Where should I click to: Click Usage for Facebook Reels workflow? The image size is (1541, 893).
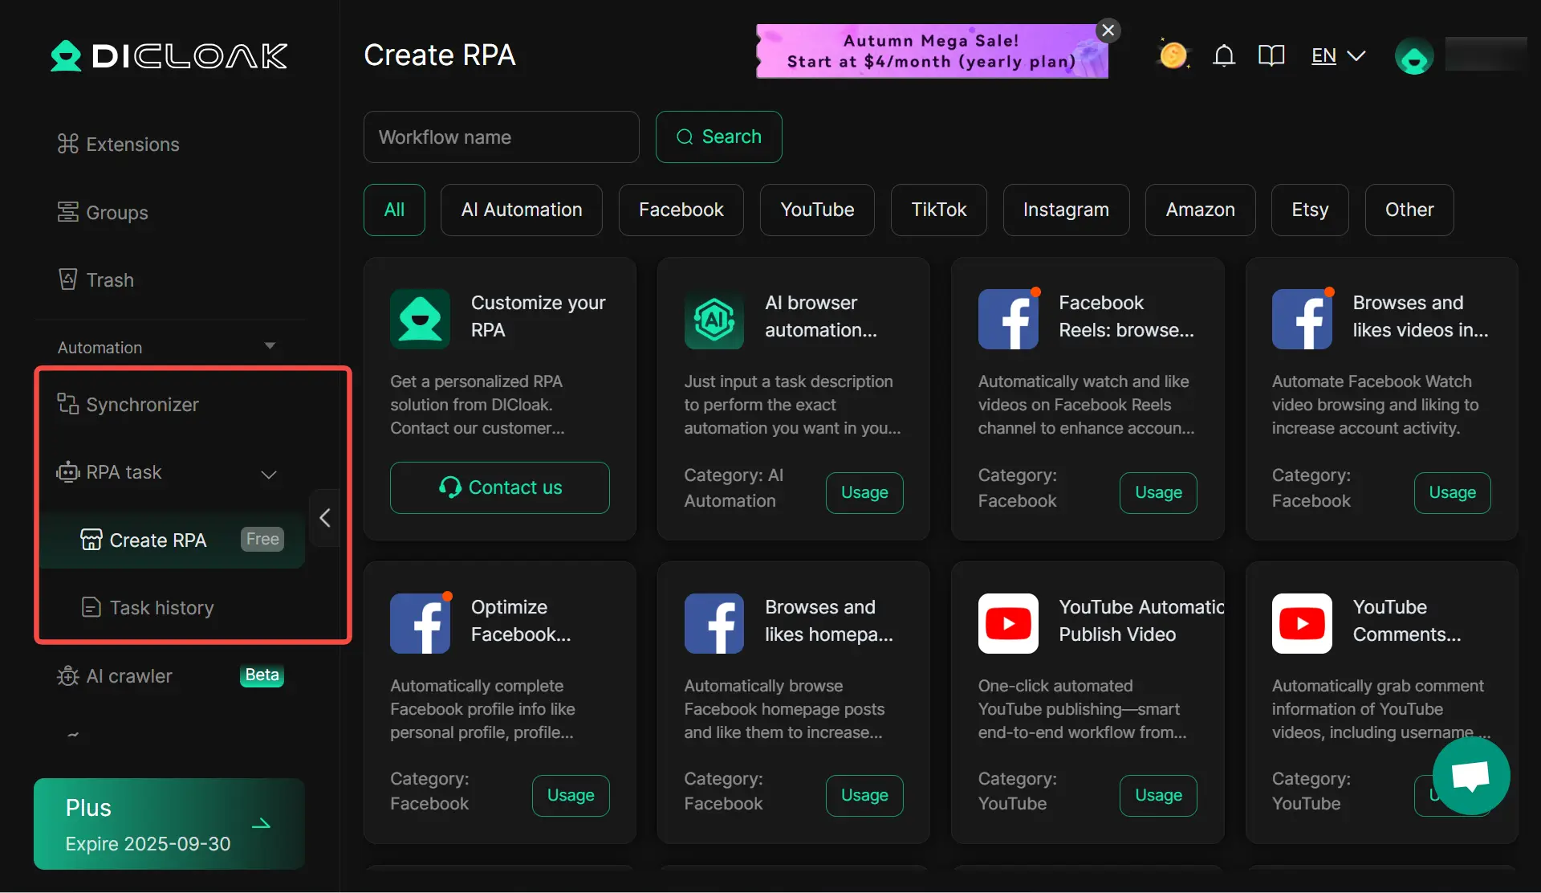pyautogui.click(x=1157, y=492)
